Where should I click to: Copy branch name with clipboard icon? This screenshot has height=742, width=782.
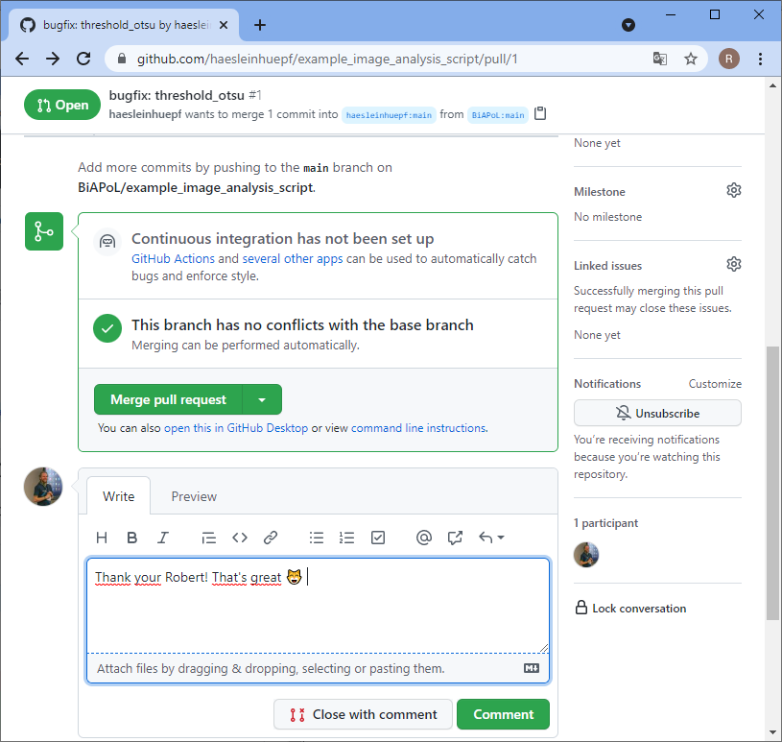tap(540, 114)
